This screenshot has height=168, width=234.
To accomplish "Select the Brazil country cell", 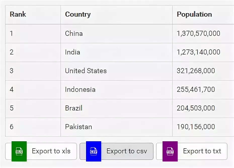I will tap(74, 108).
